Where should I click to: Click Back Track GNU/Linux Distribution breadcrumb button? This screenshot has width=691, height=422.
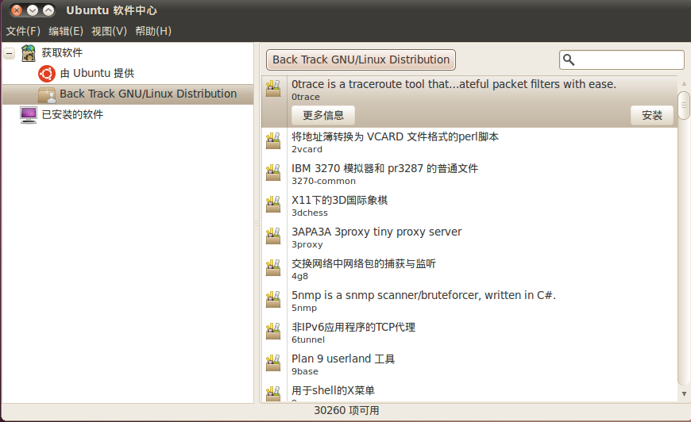point(361,59)
